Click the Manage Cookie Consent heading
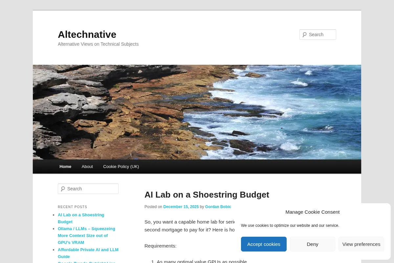The image size is (394, 263). (313, 212)
